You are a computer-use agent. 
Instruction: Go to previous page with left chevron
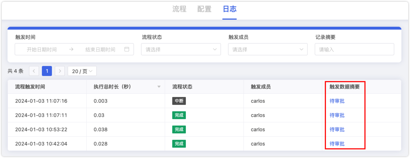(x=34, y=71)
